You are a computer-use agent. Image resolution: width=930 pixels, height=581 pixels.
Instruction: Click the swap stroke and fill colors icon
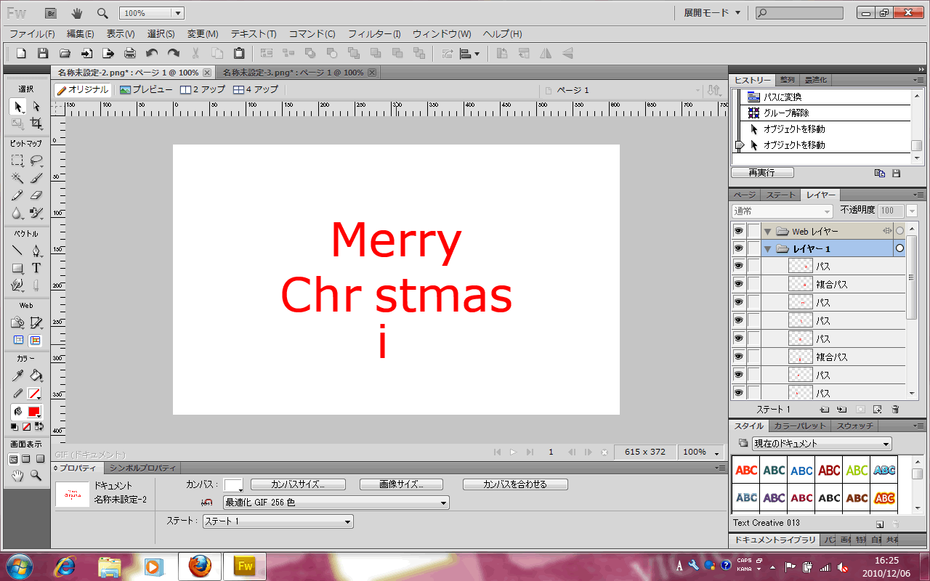click(39, 426)
